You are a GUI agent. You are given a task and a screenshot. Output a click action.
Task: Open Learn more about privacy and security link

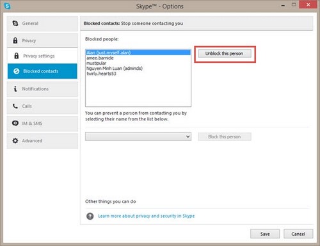point(146,216)
